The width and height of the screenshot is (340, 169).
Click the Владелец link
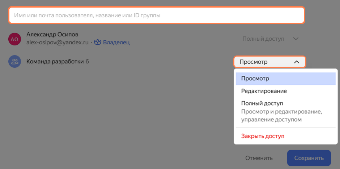(116, 43)
